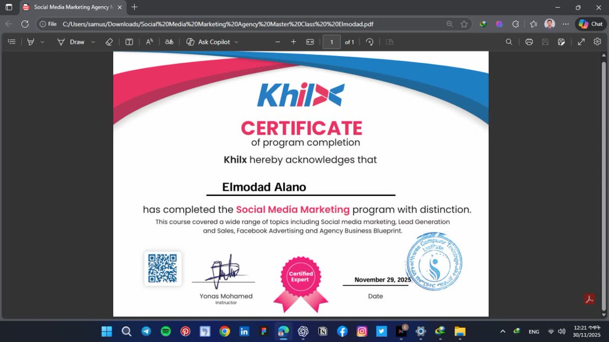Show hidden system tray icons
This screenshot has width=609, height=342.
tap(502, 331)
